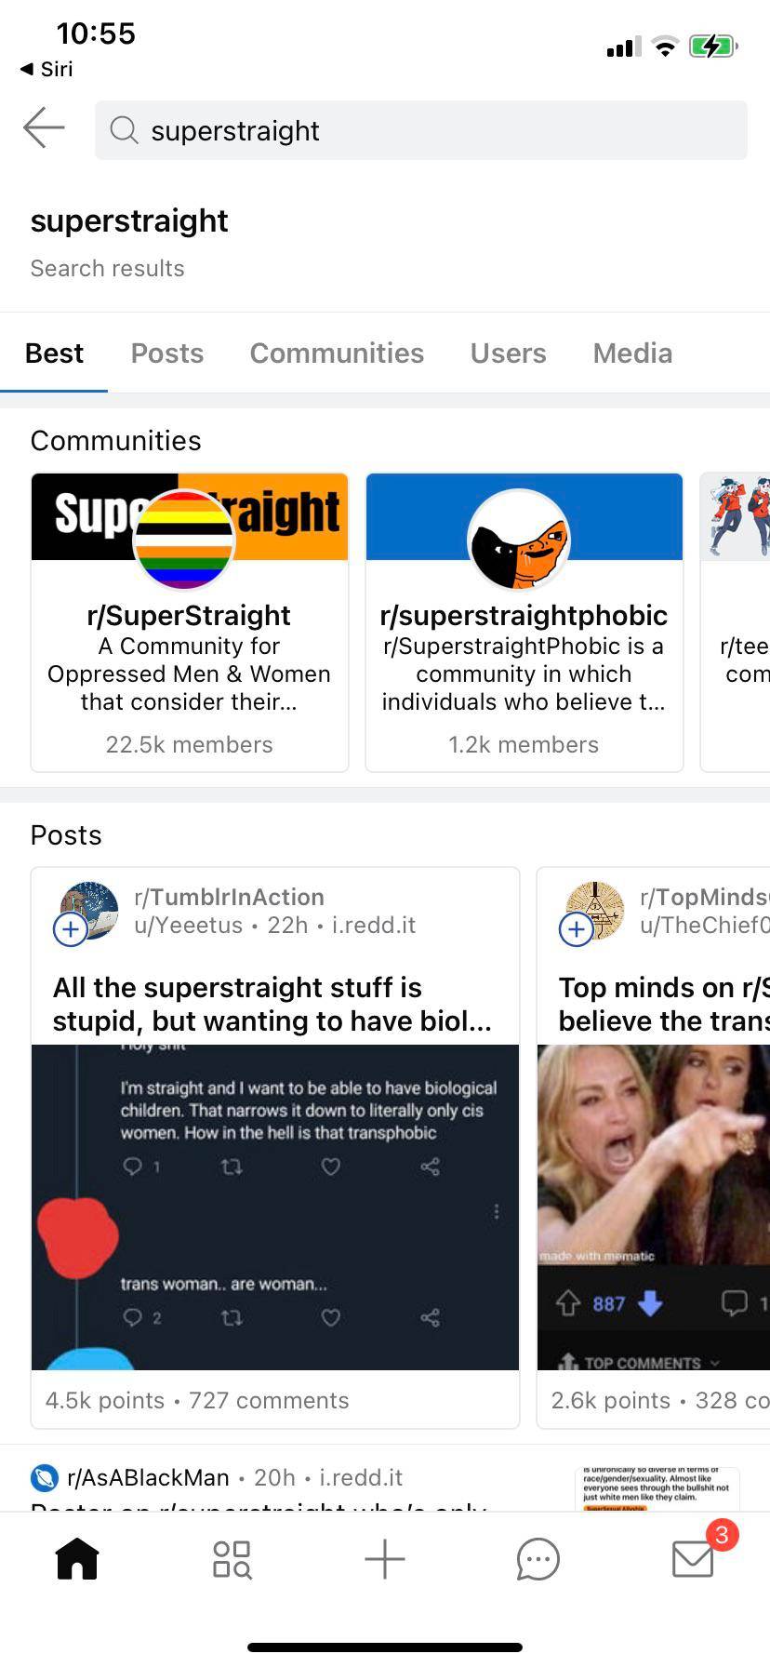Viewport: 770px width, 1667px height.
Task: Open the r/superstraightphobic community card
Action: (524, 622)
